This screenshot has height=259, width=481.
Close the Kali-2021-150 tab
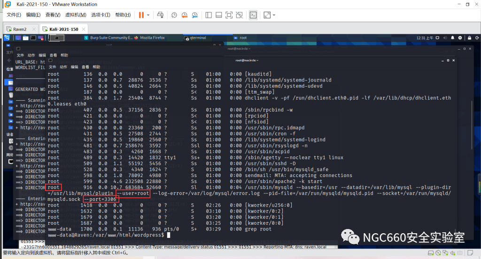(84, 30)
